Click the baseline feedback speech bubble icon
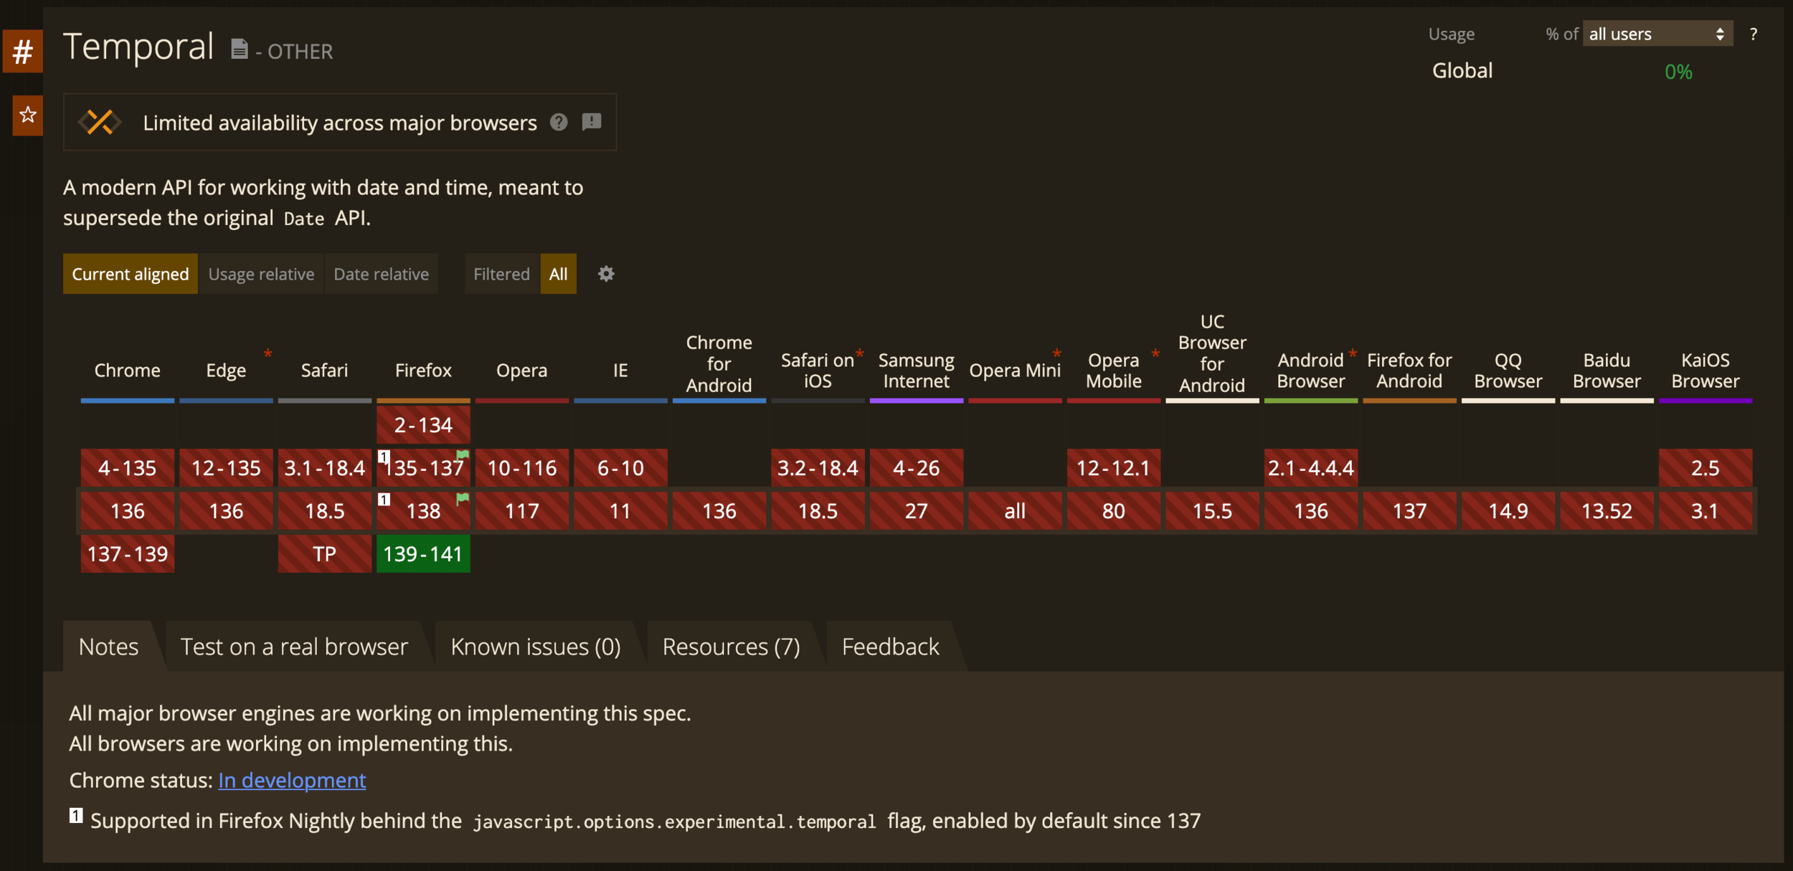The height and width of the screenshot is (871, 1793). (592, 122)
